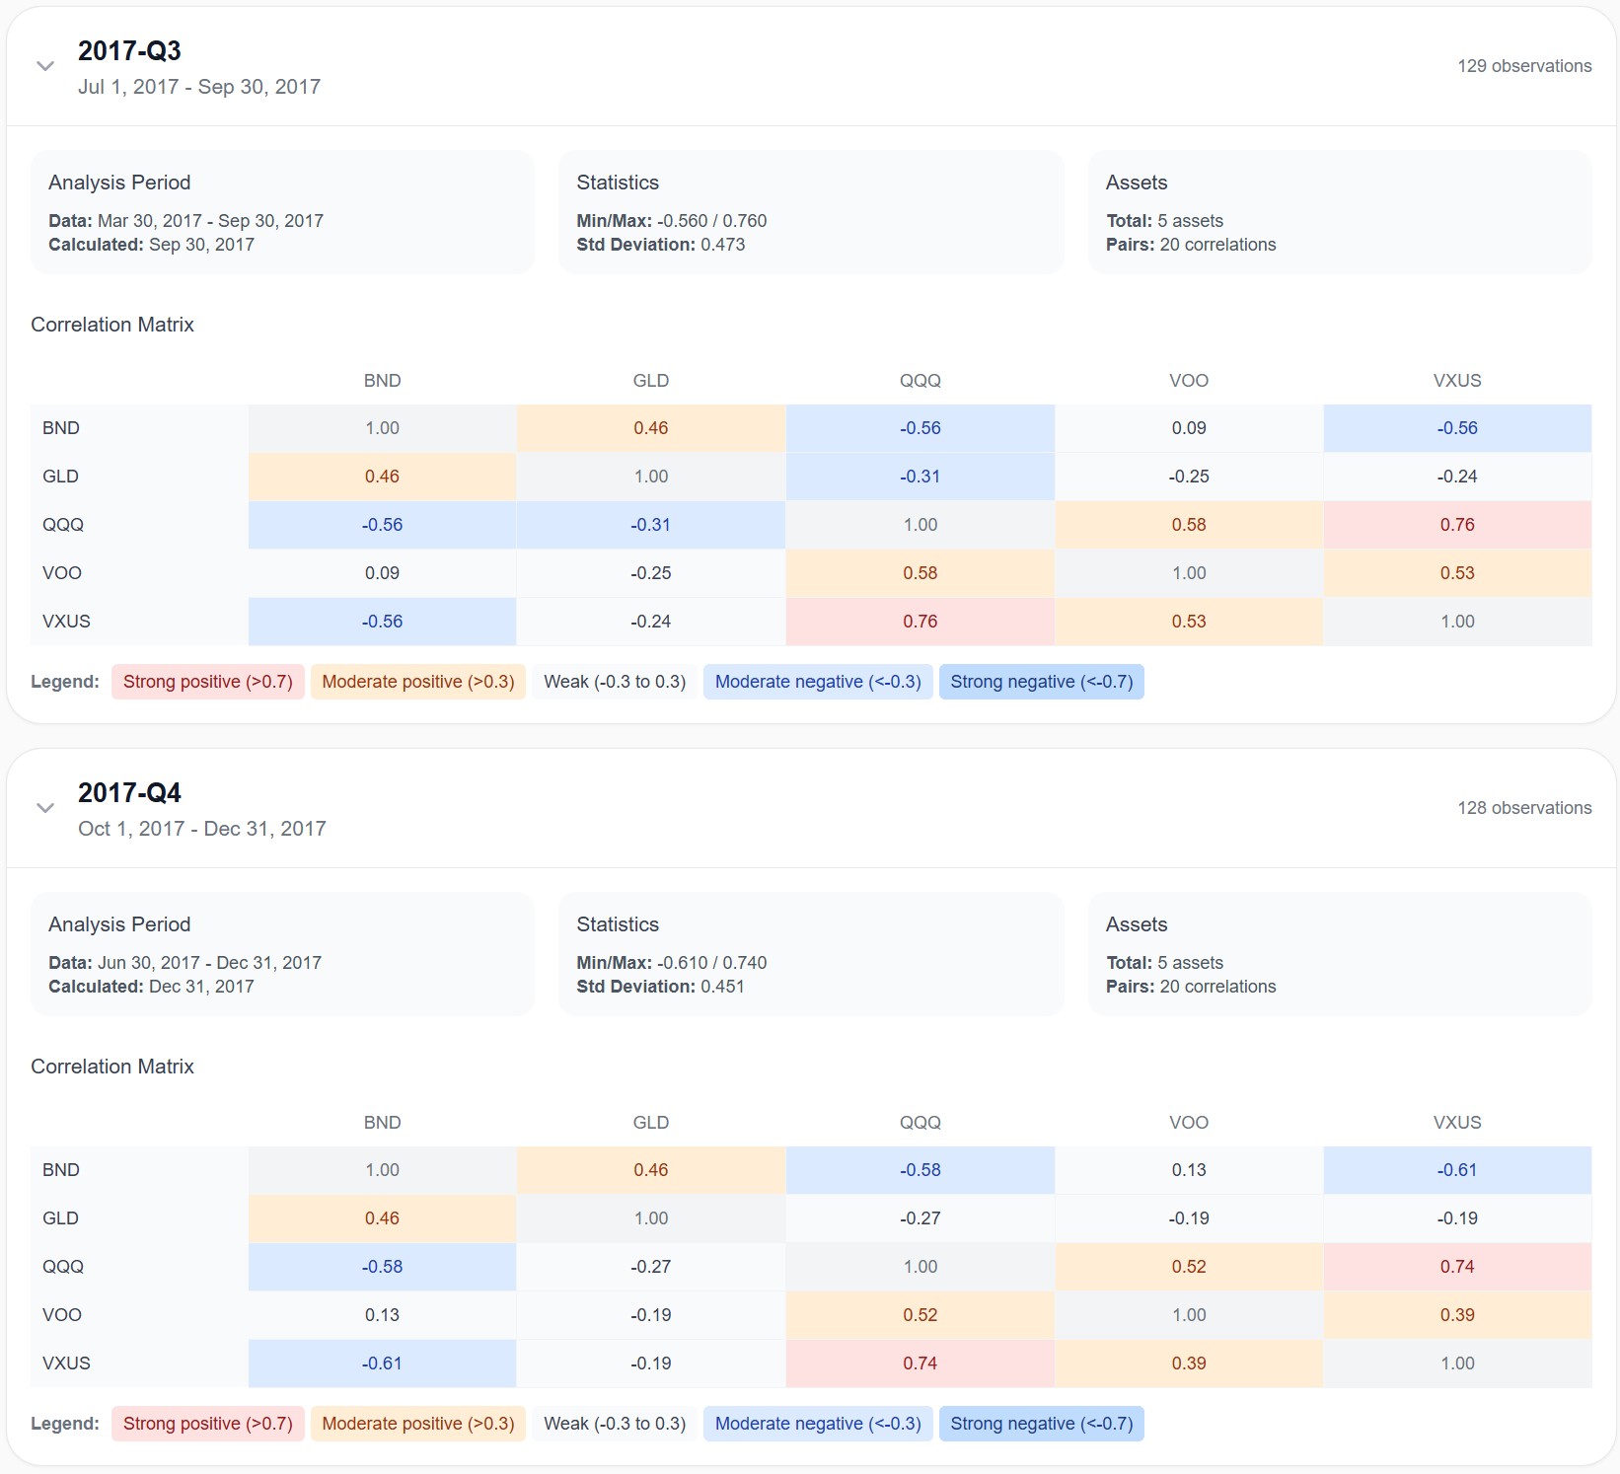Click 'Correlation Matrix' heading in 2017-Q4 section
Screen dimensions: 1620x1474
pyautogui.click(x=112, y=1067)
